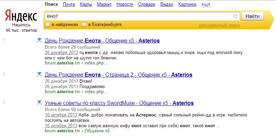276x137 pixels.
Task: Open the Маркет service link
Action: click(104, 4)
